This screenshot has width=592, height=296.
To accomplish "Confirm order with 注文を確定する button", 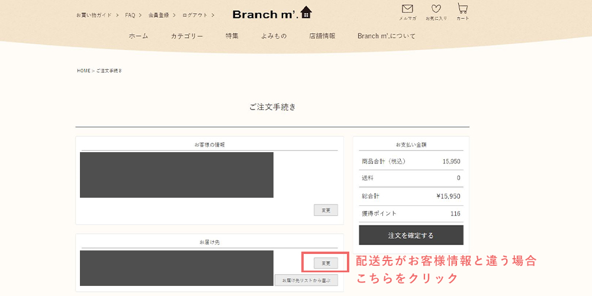I will [x=411, y=235].
